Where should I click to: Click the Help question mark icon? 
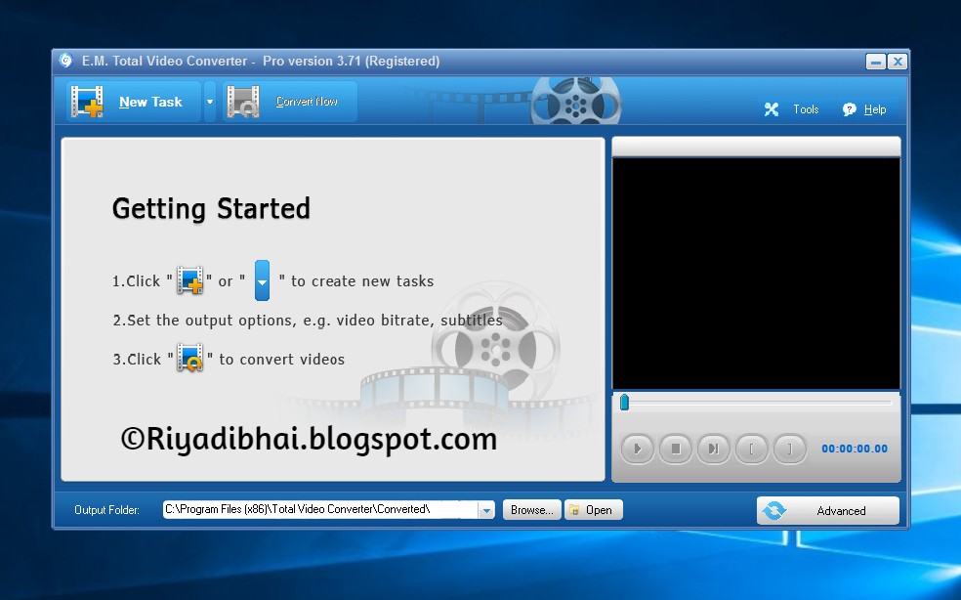847,109
